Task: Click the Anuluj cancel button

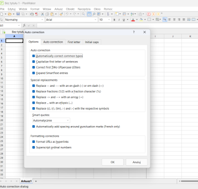Action: pos(137,162)
